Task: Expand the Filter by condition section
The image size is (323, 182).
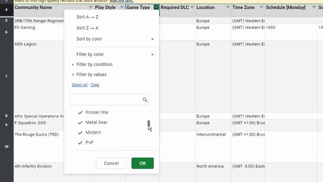Action: point(92,64)
